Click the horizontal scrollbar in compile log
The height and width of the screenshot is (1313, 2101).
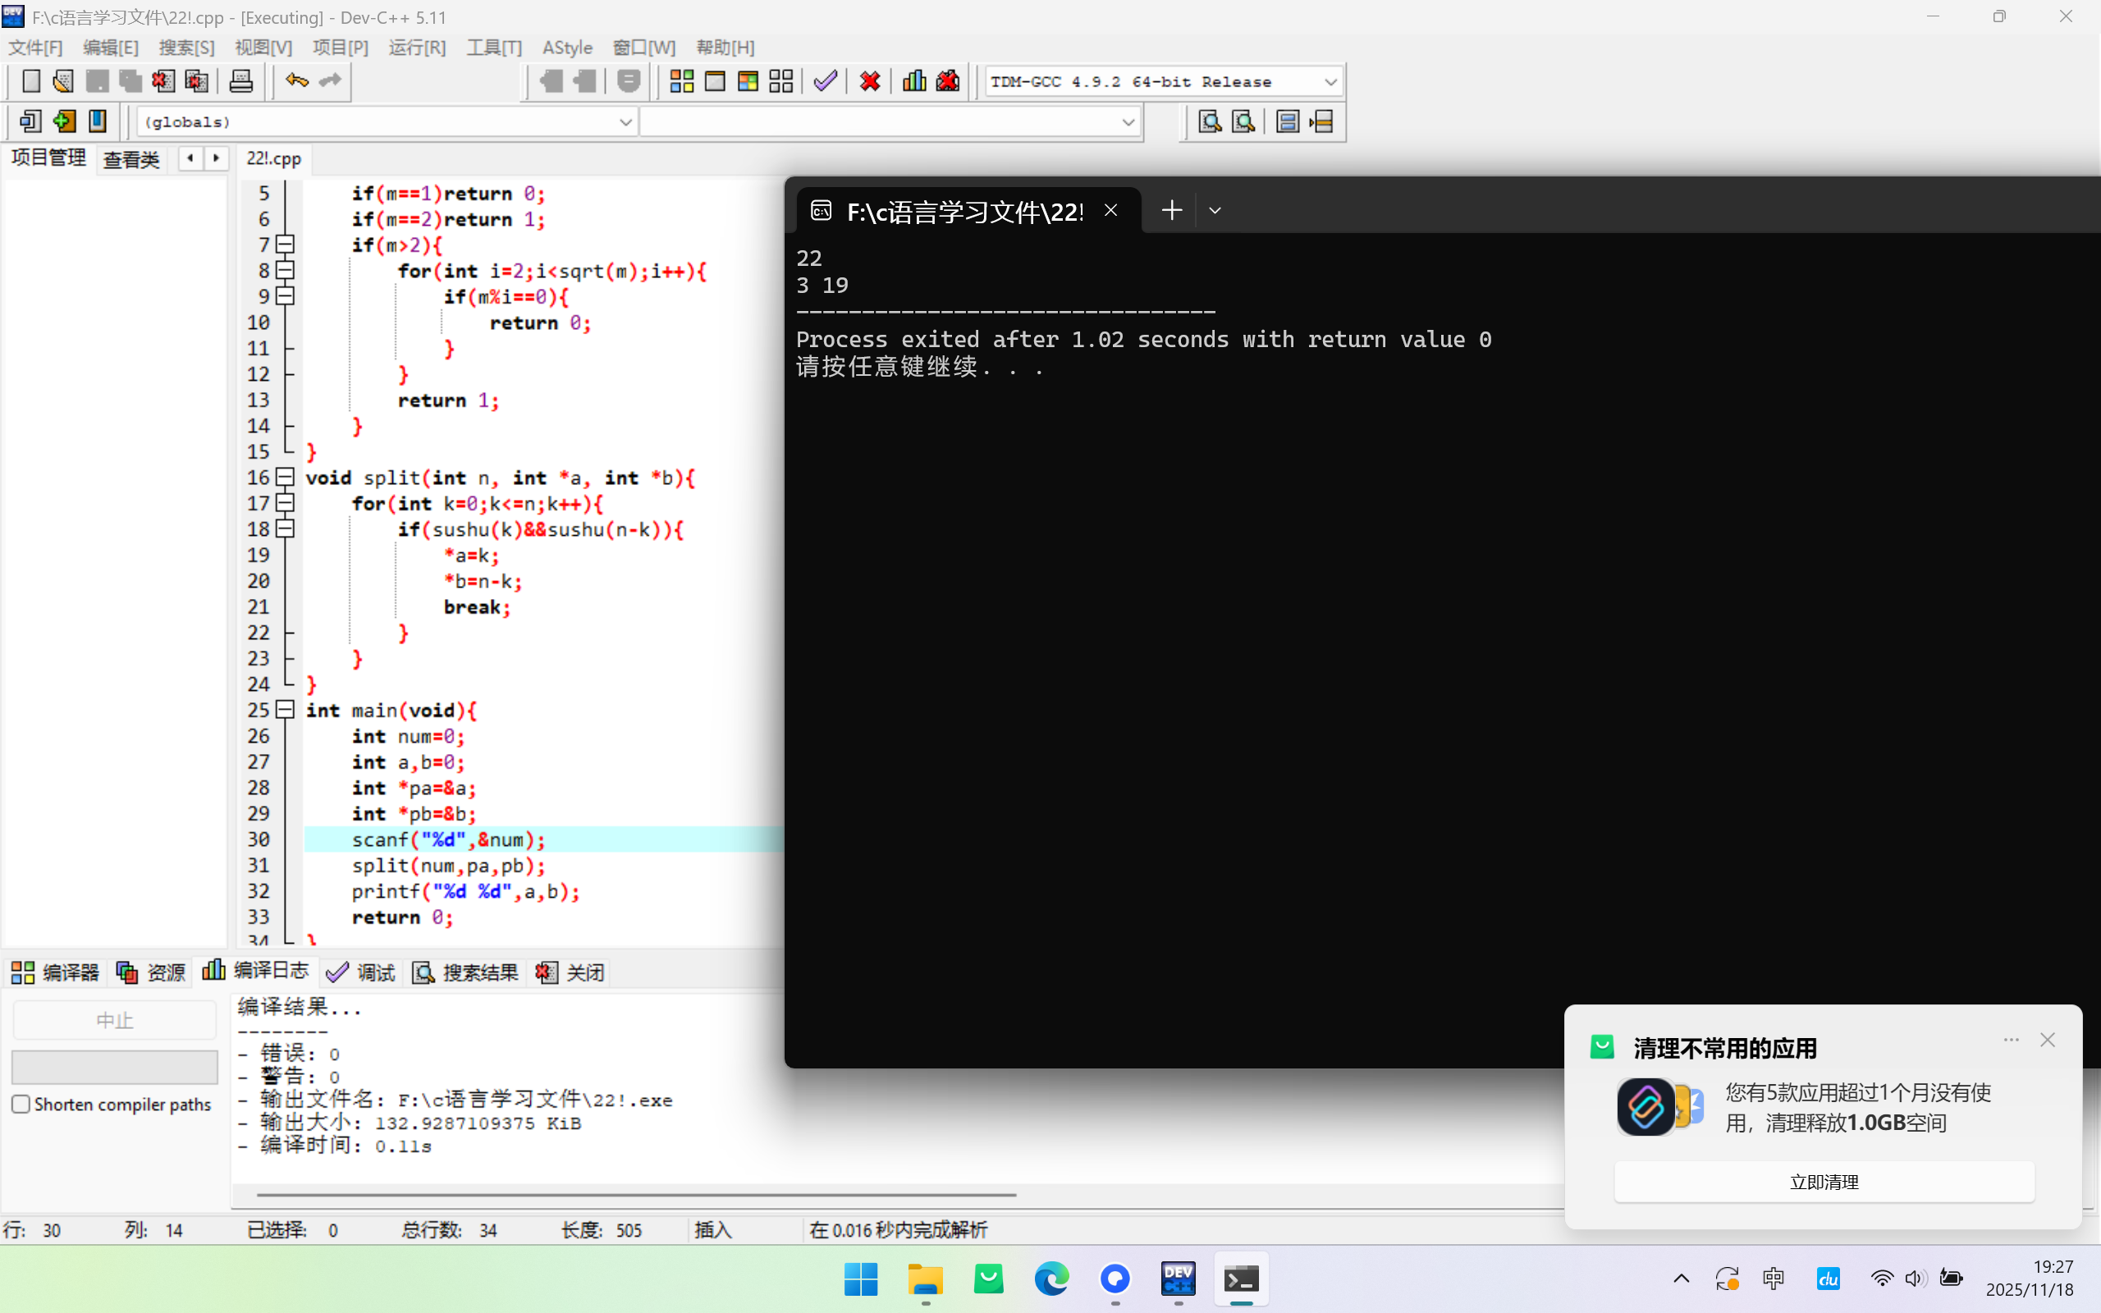635,1195
